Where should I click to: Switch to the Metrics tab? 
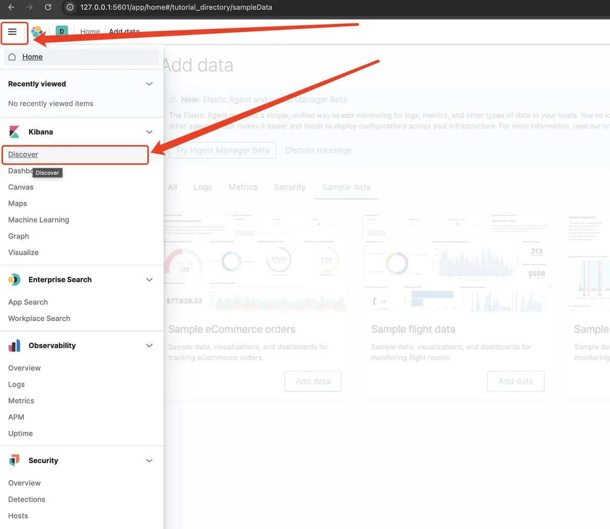click(243, 187)
